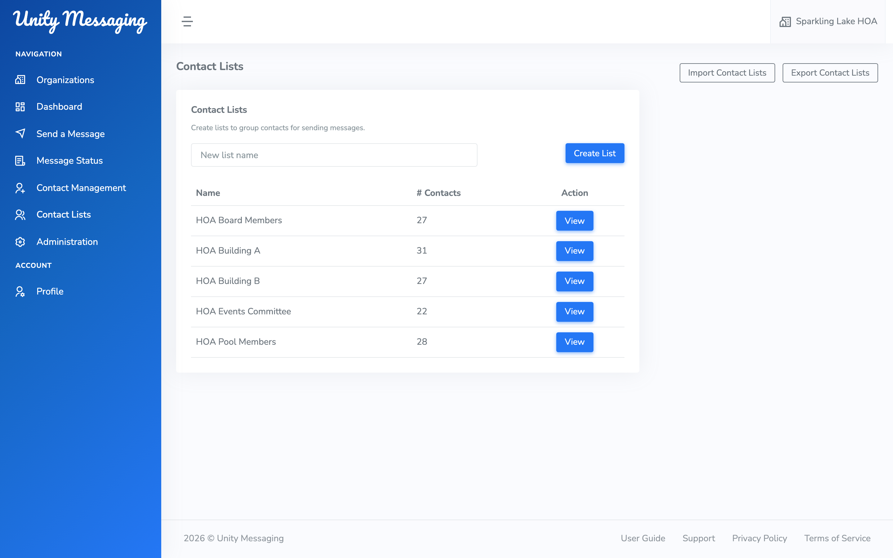The image size is (893, 558).
Task: Click the 28 contacts count for Pool Members
Action: click(422, 342)
